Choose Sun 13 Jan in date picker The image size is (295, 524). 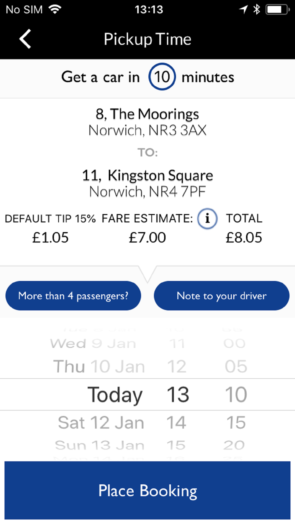click(100, 445)
